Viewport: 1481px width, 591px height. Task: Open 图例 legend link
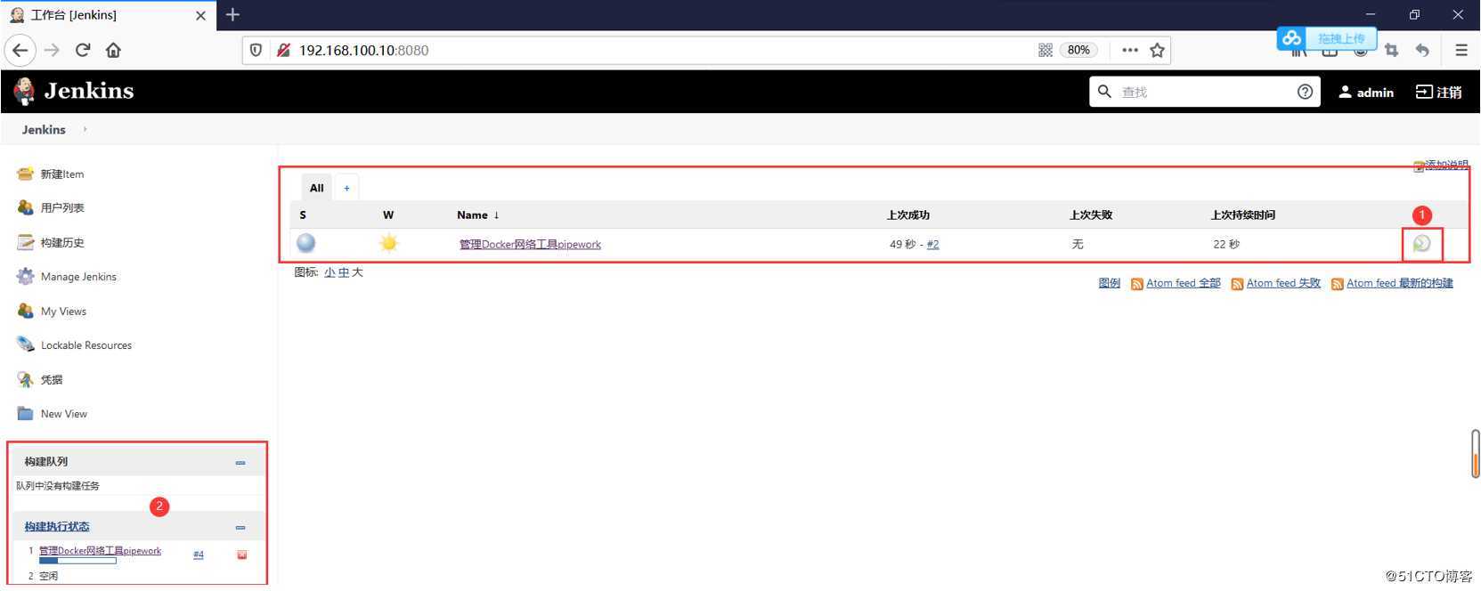coord(1109,283)
